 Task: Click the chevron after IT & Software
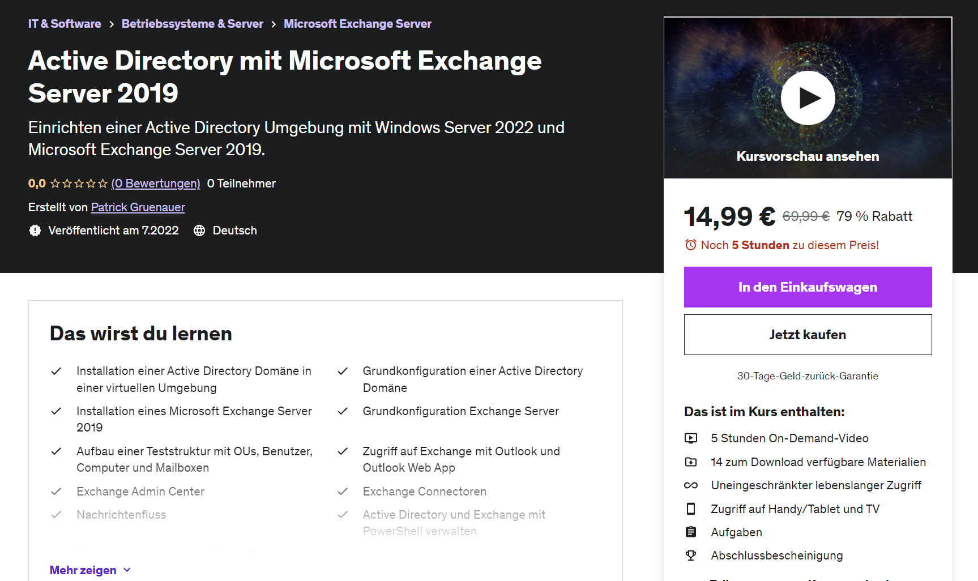pos(112,24)
